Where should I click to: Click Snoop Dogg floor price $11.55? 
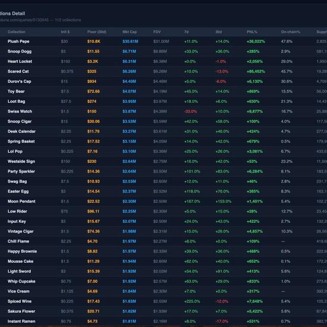click(x=93, y=52)
